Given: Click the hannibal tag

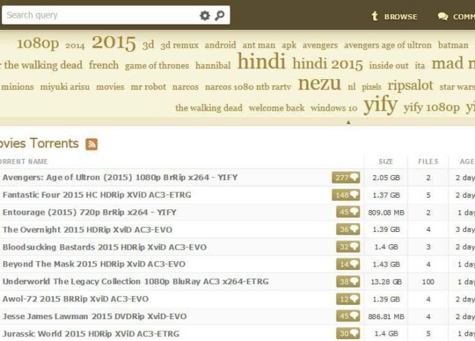Looking at the screenshot, I should (213, 65).
